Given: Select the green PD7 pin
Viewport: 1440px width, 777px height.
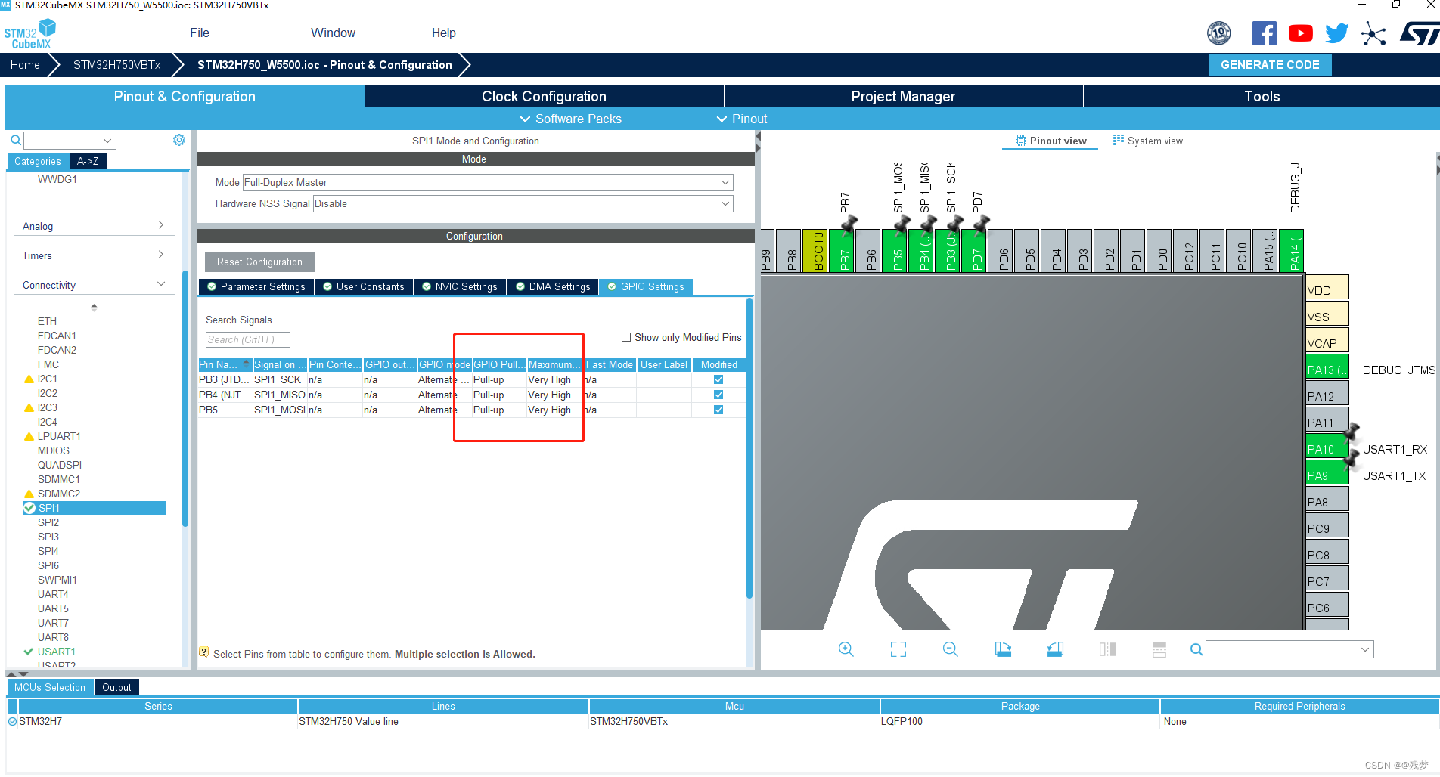Looking at the screenshot, I should click(x=974, y=251).
